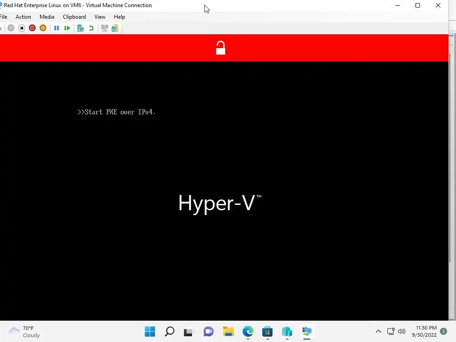This screenshot has height=342, width=456.
Task: Open the Windows Start menu
Action: coord(150,331)
